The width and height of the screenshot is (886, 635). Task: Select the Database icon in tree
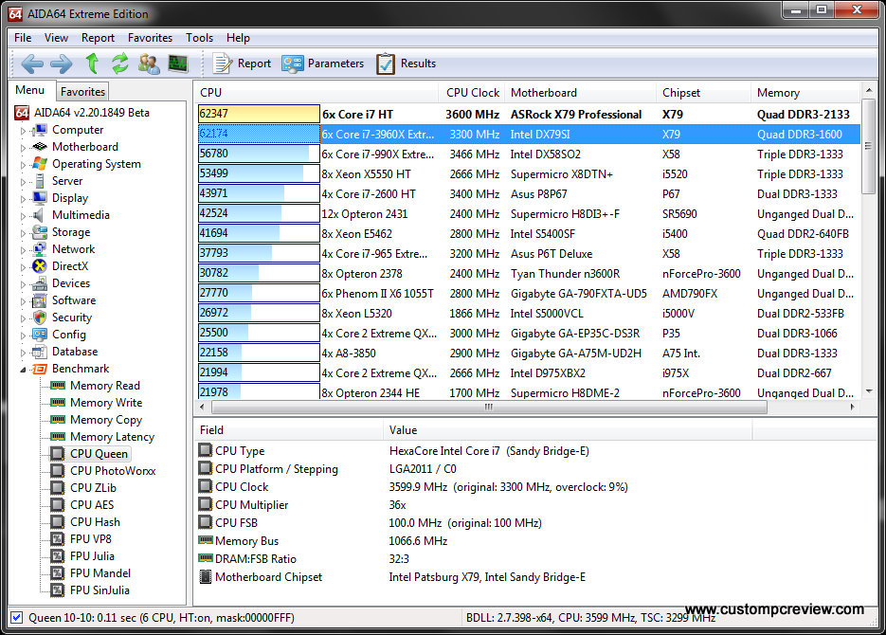click(x=40, y=352)
